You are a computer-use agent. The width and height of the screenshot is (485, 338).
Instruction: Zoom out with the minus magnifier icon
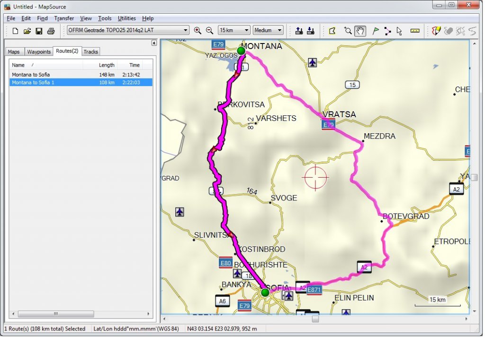[209, 31]
